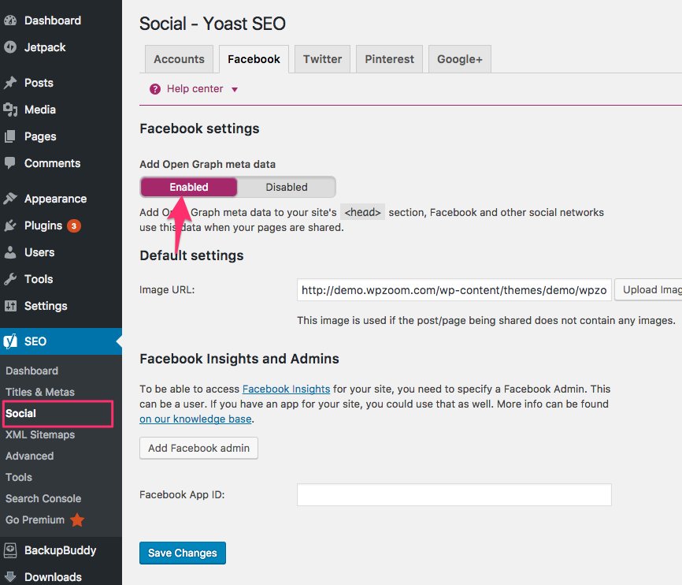
Task: Click the Users person icon
Action: [10, 252]
